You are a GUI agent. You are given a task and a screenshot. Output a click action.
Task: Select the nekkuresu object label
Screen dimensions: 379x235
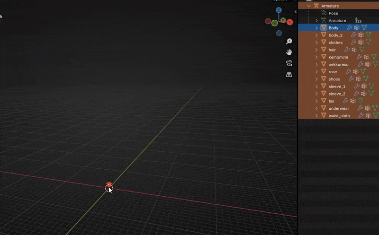click(338, 64)
